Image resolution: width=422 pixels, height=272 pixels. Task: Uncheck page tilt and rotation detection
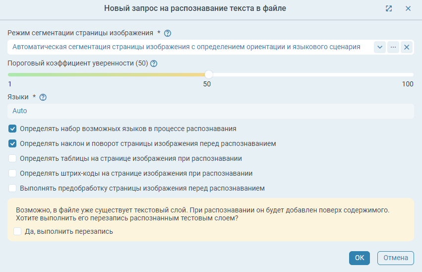coord(13,143)
